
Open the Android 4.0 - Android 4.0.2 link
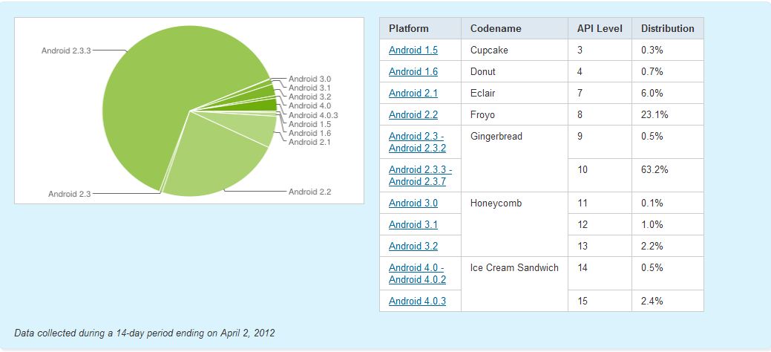coord(416,273)
